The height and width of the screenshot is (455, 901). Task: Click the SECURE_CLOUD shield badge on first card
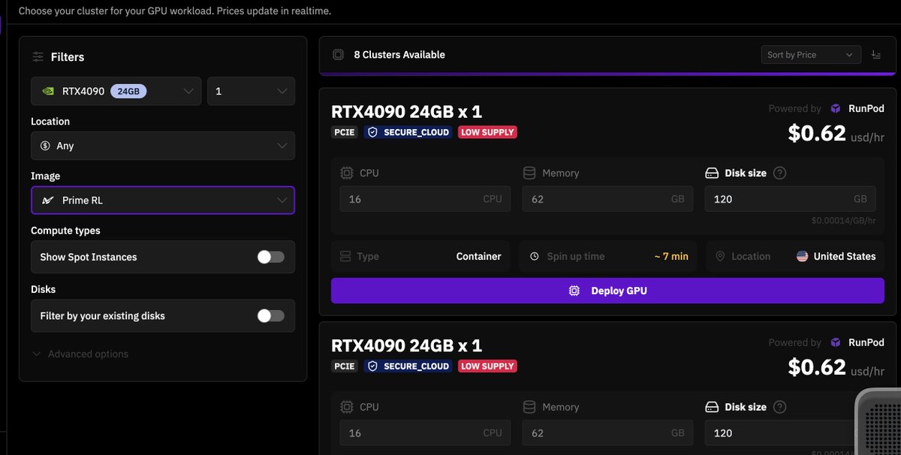coord(408,132)
